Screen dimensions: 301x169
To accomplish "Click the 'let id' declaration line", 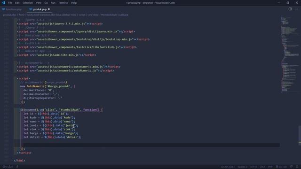I will [46, 114].
